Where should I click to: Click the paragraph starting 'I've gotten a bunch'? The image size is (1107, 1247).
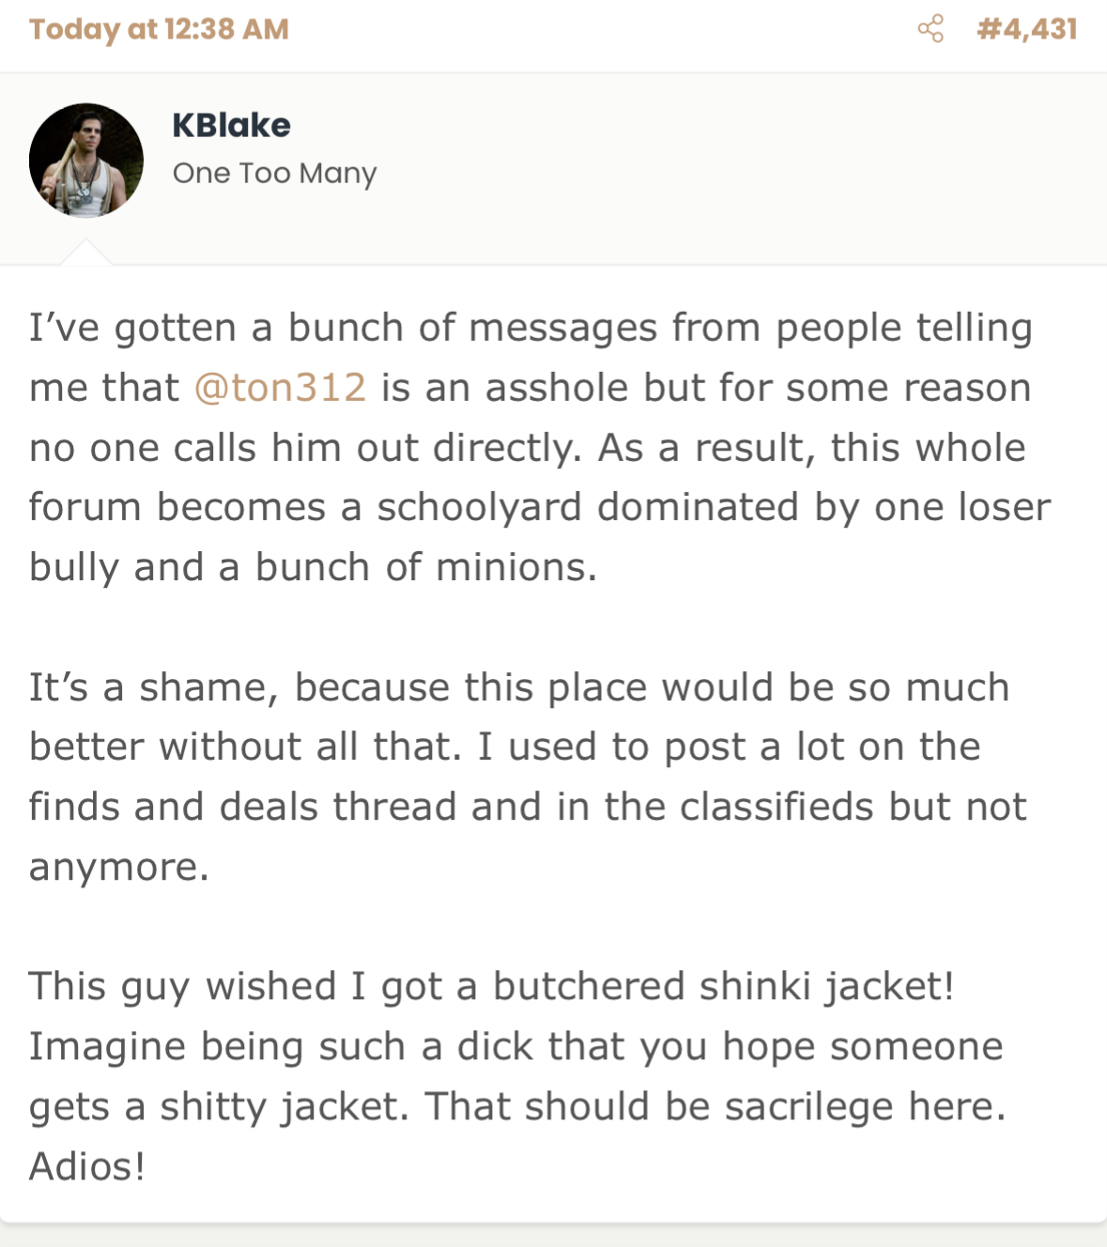(540, 448)
